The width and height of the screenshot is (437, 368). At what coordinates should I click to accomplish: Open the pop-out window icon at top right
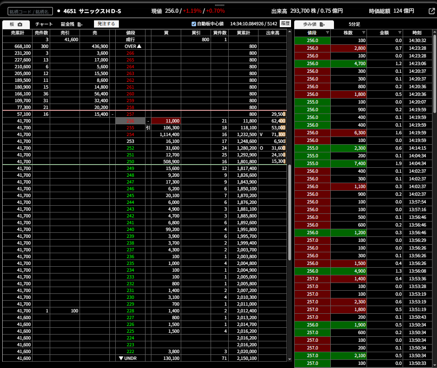tap(432, 11)
